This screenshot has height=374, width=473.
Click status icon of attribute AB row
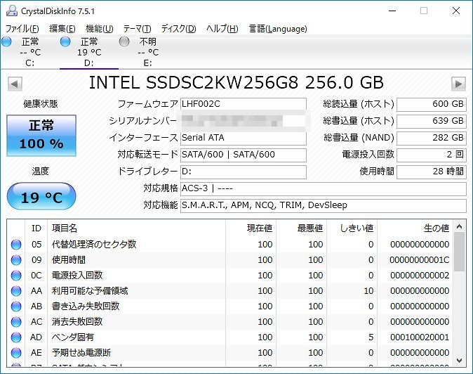pyautogui.click(x=16, y=306)
